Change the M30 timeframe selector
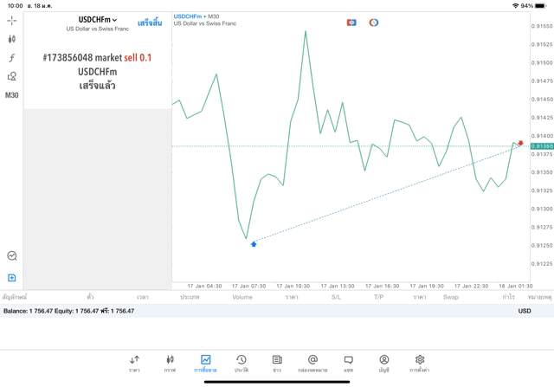This screenshot has width=554, height=387. [12, 95]
